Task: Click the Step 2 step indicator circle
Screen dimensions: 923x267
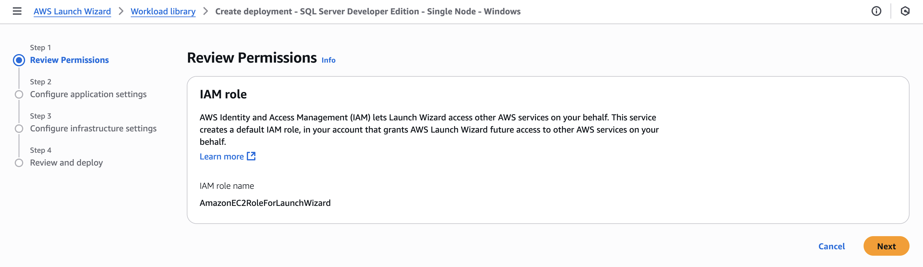Action: (19, 94)
